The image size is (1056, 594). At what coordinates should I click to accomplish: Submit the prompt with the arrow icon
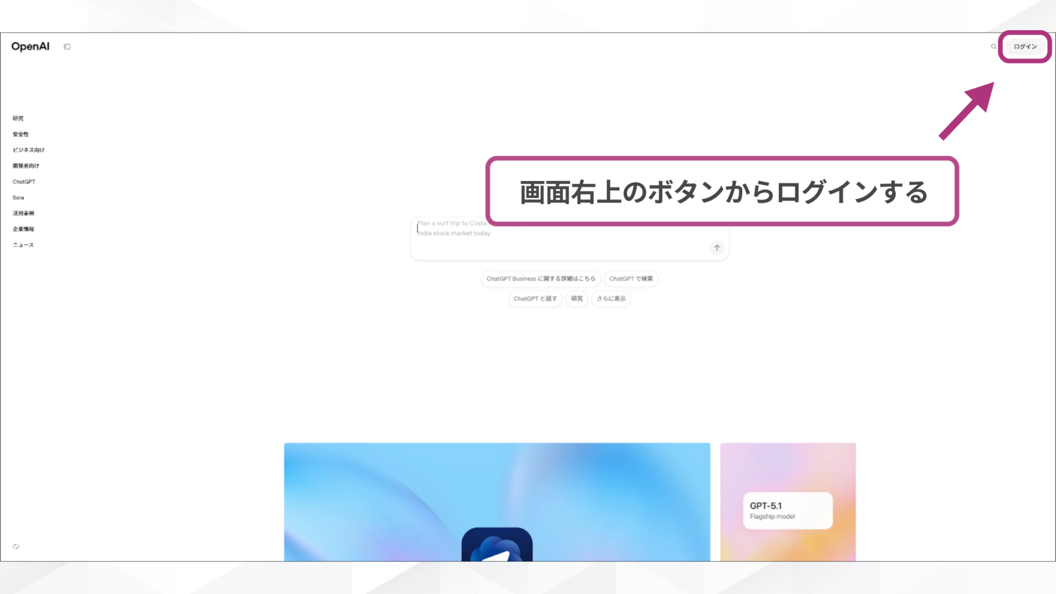tap(716, 248)
